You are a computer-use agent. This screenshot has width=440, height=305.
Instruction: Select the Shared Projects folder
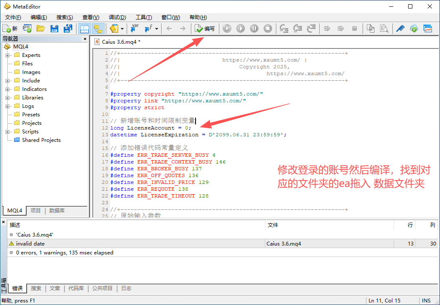[x=41, y=140]
